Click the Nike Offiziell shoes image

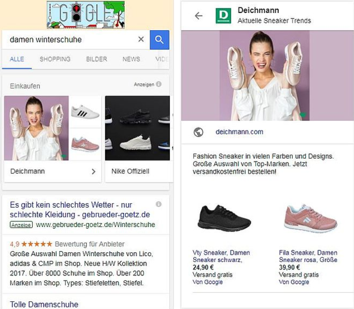(x=138, y=128)
